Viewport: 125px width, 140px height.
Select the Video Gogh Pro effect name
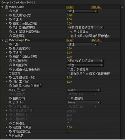click(19, 40)
